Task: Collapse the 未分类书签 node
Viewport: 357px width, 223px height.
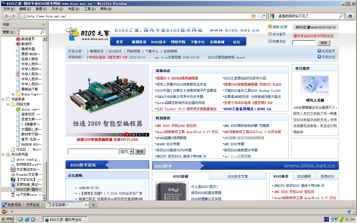Action: [3, 154]
